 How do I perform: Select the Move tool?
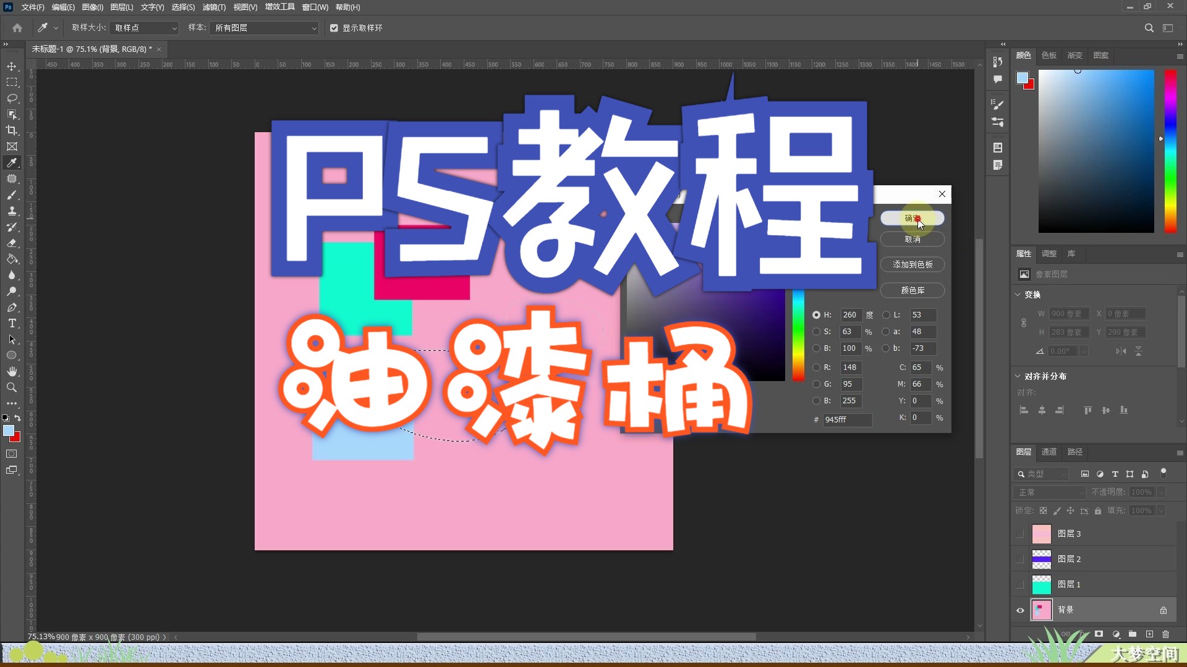(12, 66)
